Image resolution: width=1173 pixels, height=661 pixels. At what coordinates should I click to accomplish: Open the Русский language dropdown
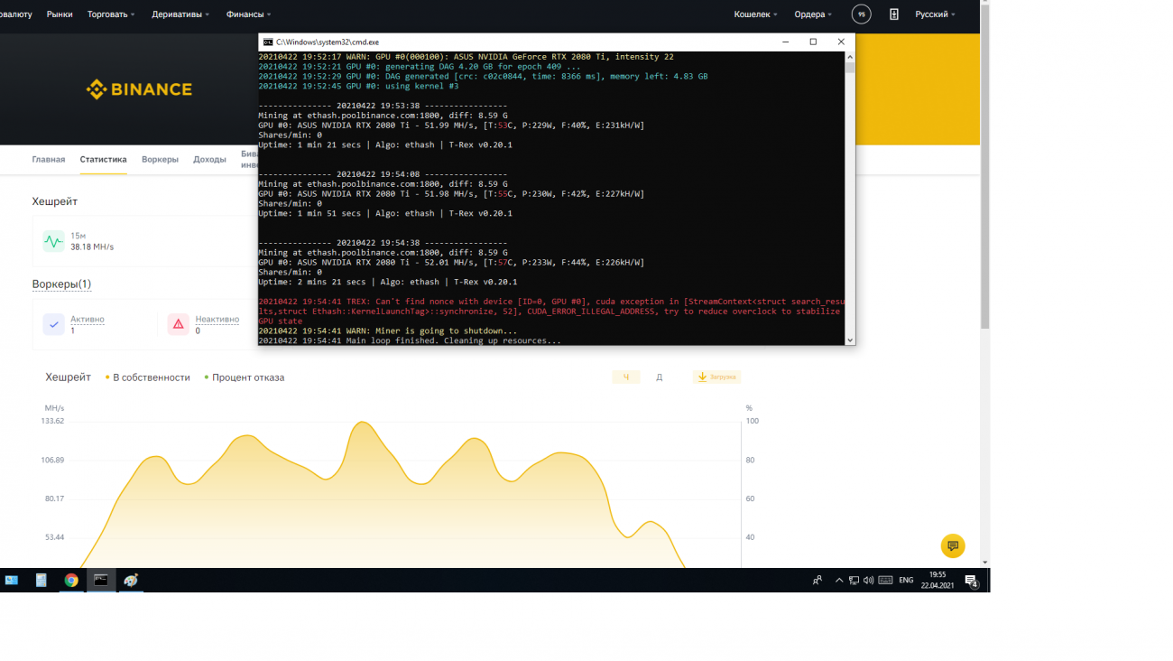[x=935, y=14]
